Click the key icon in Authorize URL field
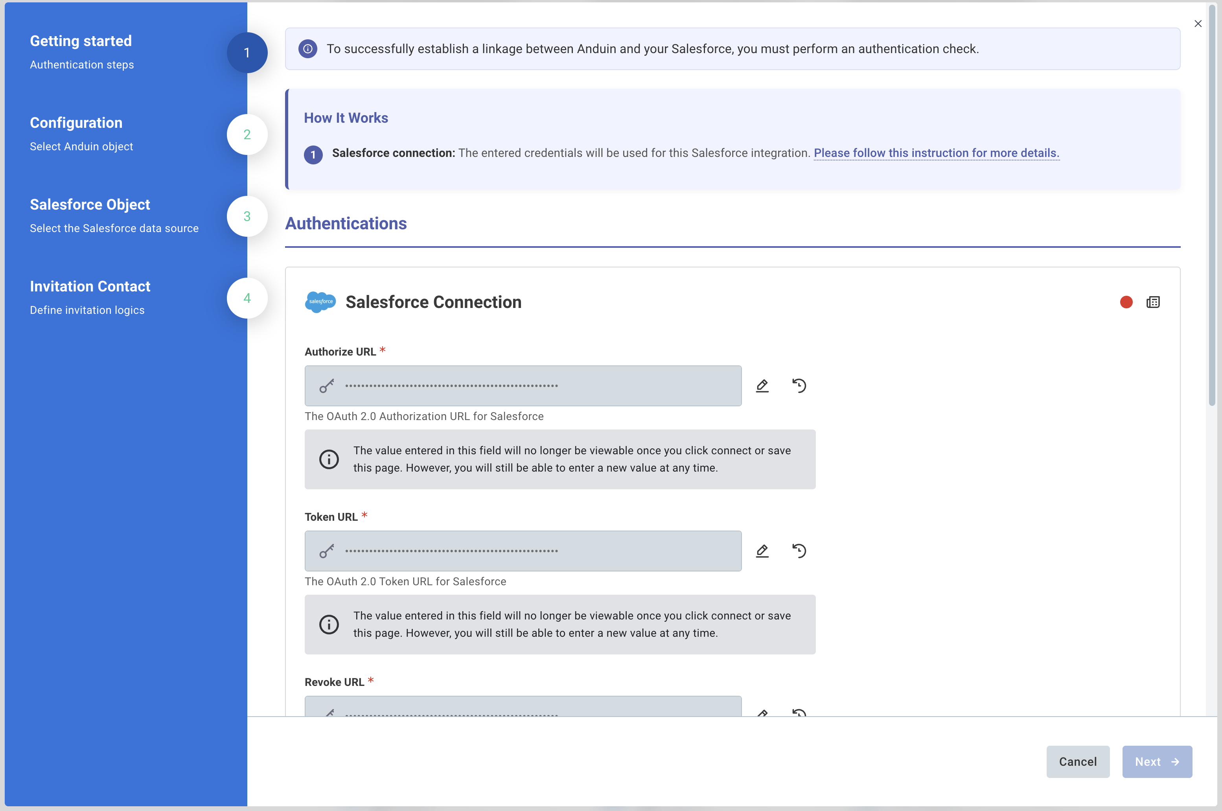1222x811 pixels. (327, 386)
